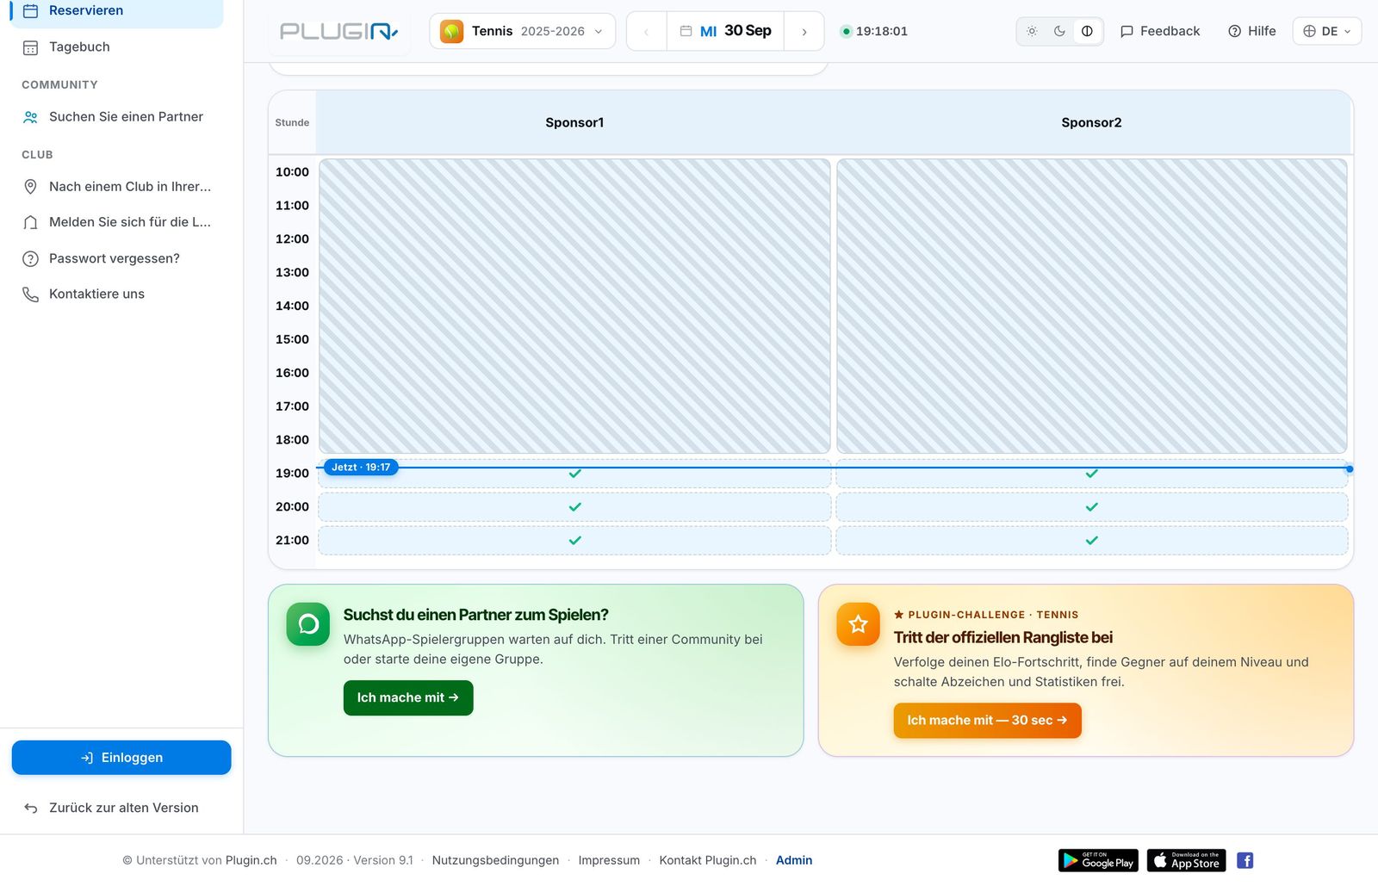Go to next day arrow
Screen dimensions: 1378x886
pyautogui.click(x=804, y=31)
